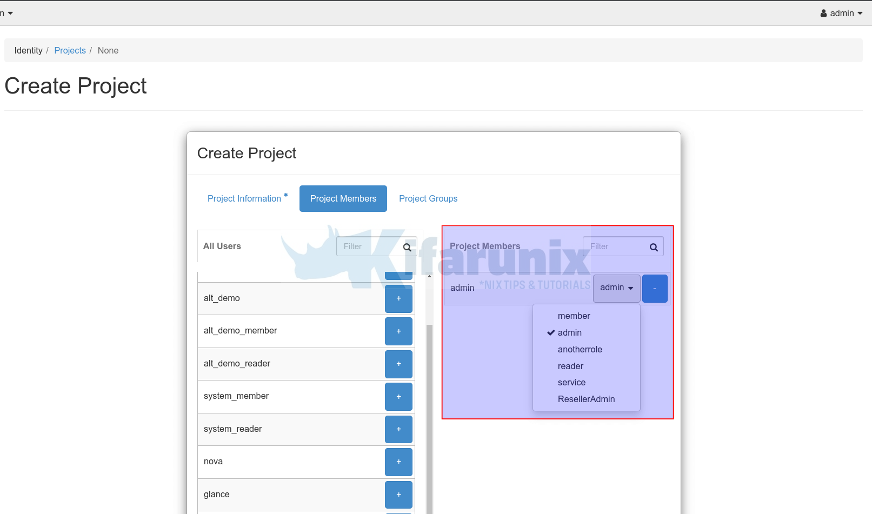Add nova user with plus icon
The width and height of the screenshot is (872, 514).
click(x=398, y=462)
